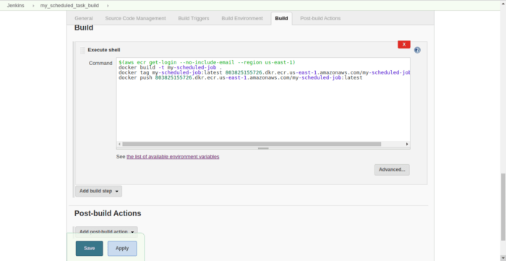Click right arrow of command horizontal scrollbar

[407, 144]
